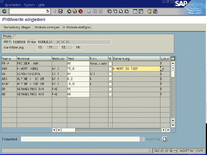This screenshot has width=207, height=155.
Task: Click Wert field with value 89
Action: tap(78, 94)
